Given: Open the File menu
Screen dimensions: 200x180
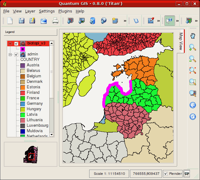Looking at the screenshot, I should pos(6,11).
